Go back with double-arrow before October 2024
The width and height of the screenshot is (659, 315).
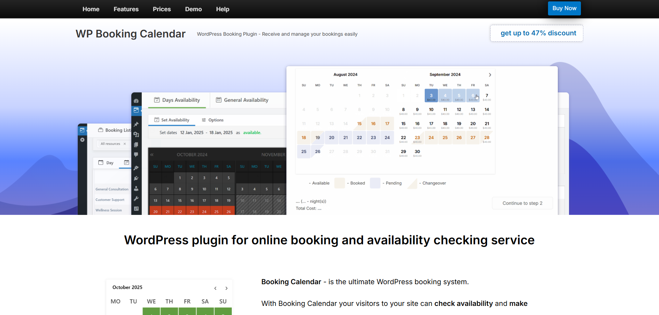152,155
